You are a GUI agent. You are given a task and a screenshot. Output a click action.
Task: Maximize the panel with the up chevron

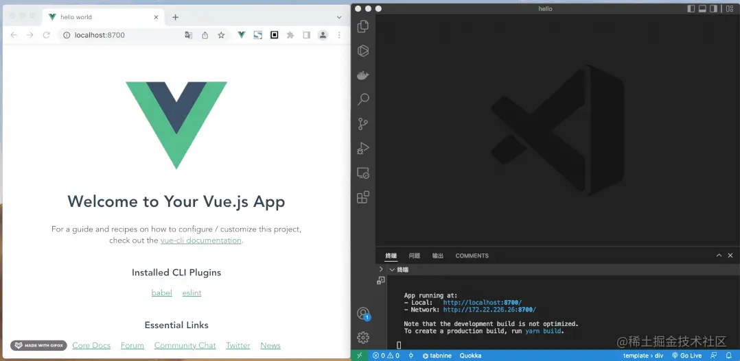tap(719, 256)
